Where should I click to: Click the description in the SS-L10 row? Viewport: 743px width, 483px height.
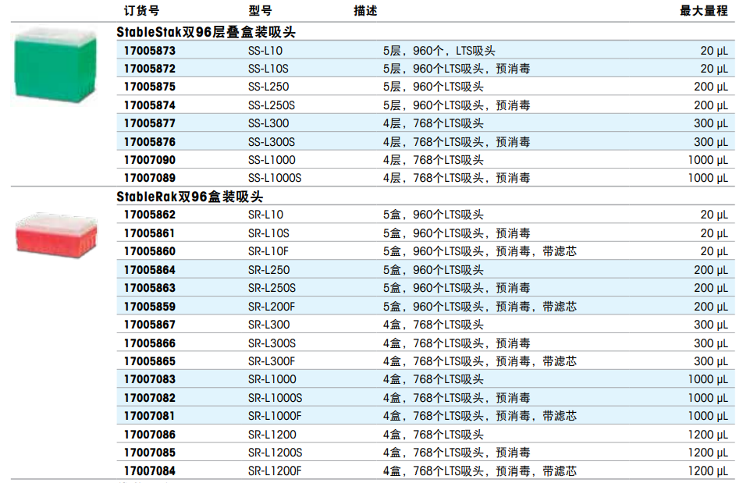(439, 51)
